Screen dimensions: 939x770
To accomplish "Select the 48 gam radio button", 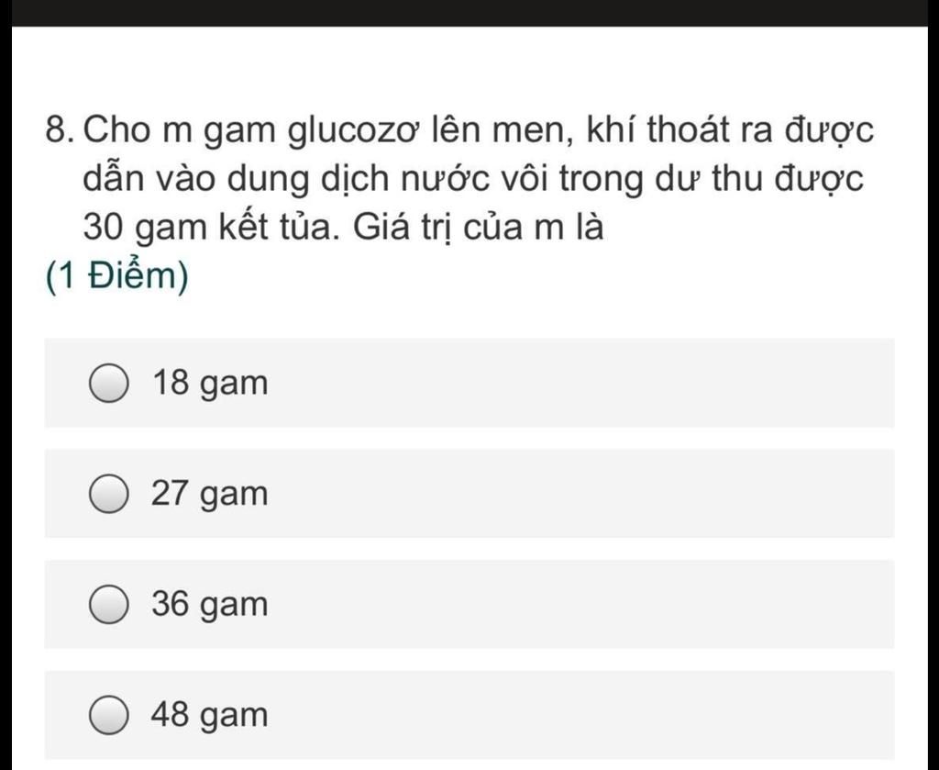I will coord(108,714).
